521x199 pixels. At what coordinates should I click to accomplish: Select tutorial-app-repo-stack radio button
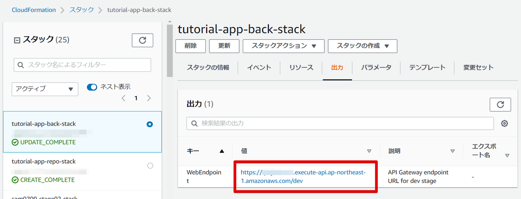tap(150, 166)
